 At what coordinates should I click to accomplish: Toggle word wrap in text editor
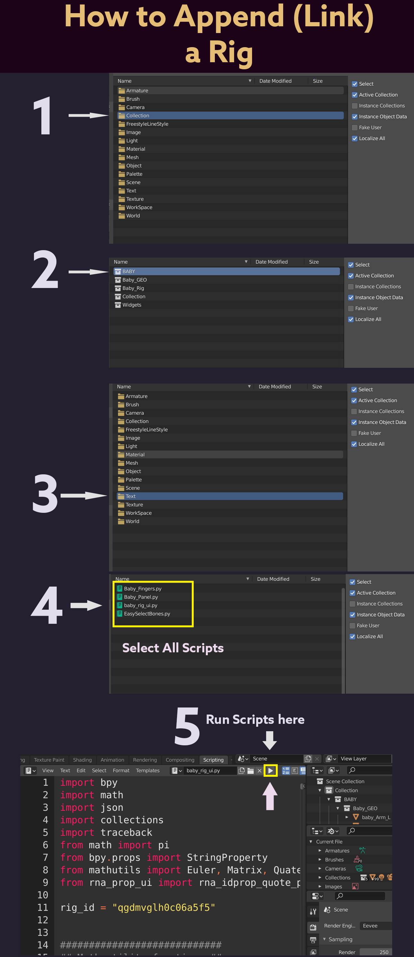[x=295, y=770]
